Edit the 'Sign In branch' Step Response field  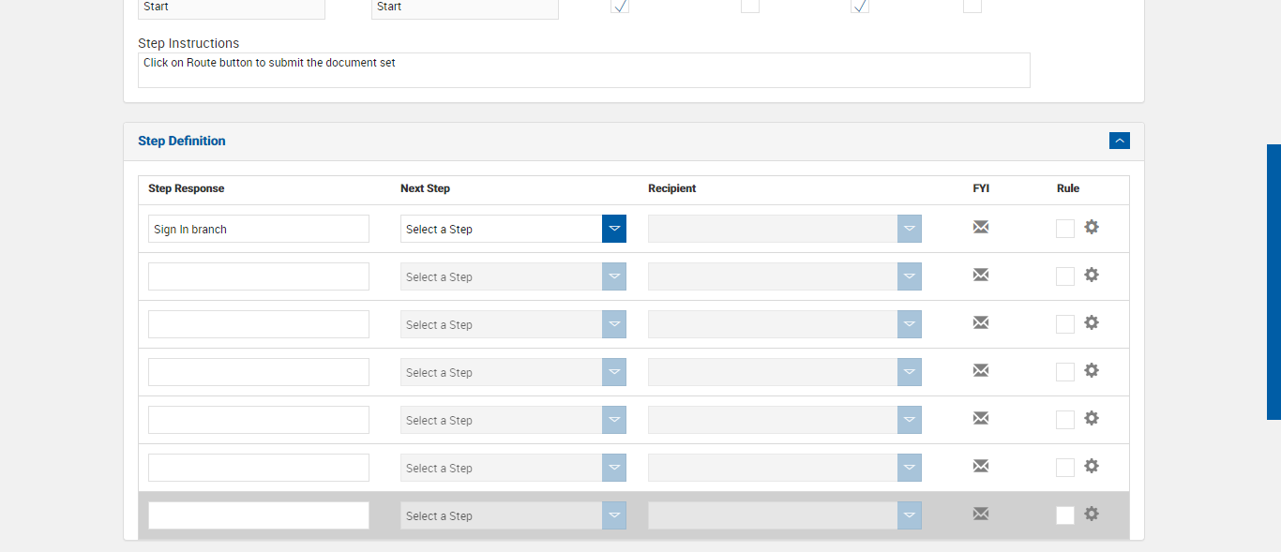coord(258,229)
